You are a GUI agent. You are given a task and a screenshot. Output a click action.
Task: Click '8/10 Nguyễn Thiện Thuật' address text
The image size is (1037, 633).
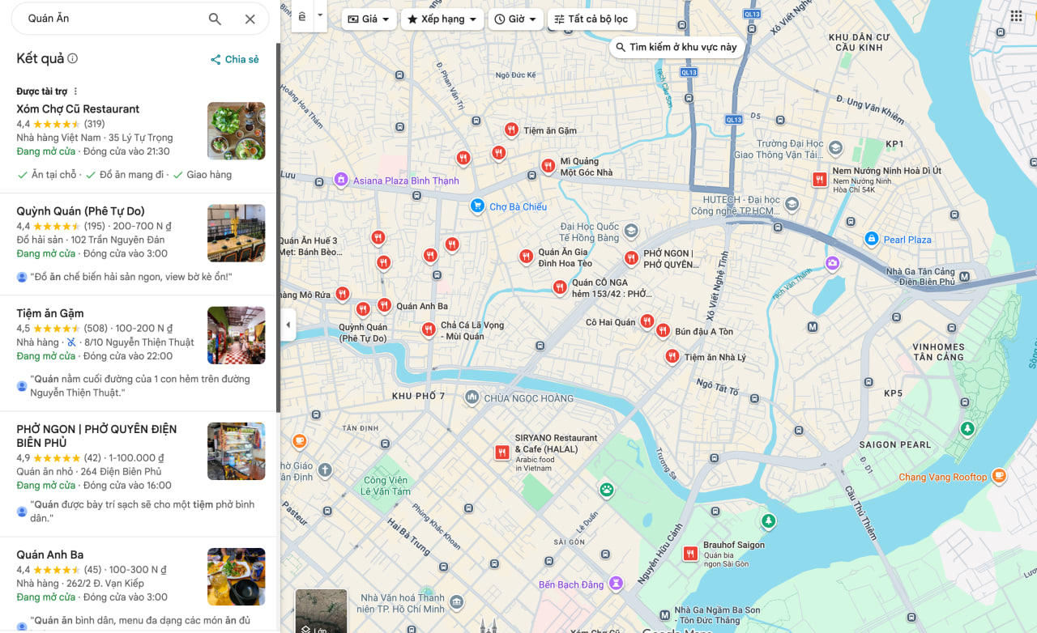(139, 342)
